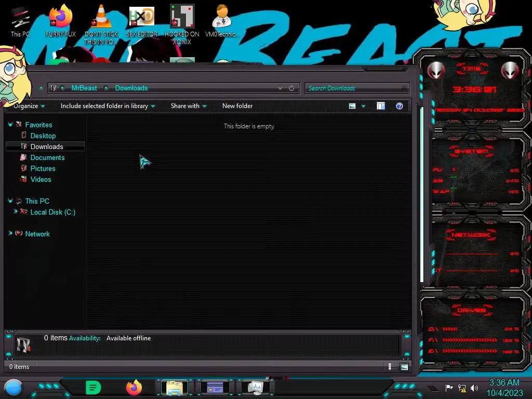Click the New folder button
The width and height of the screenshot is (532, 399).
[237, 106]
